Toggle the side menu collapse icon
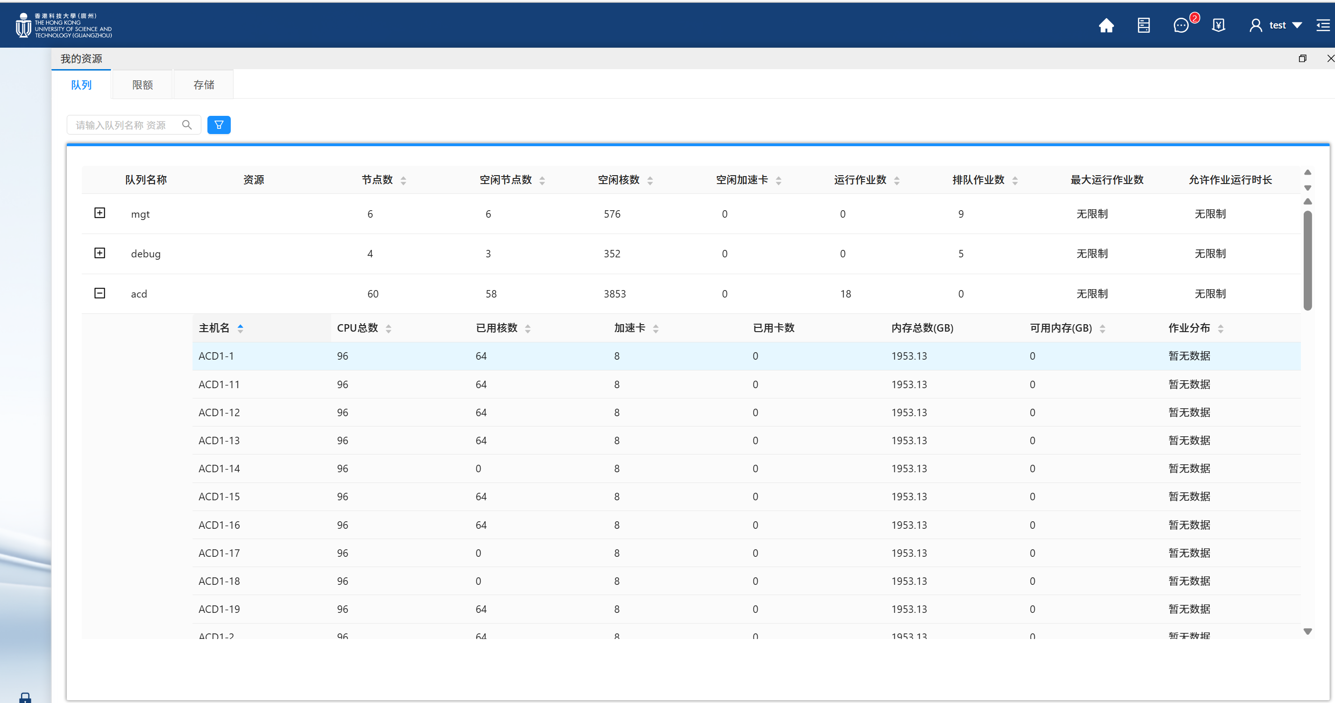Image resolution: width=1335 pixels, height=703 pixels. [x=1323, y=25]
